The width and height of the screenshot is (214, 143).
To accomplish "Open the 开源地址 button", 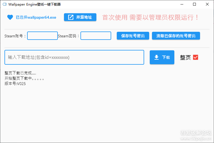I will [80, 17].
